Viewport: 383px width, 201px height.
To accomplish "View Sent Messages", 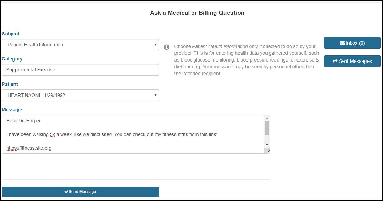I will [x=352, y=61].
